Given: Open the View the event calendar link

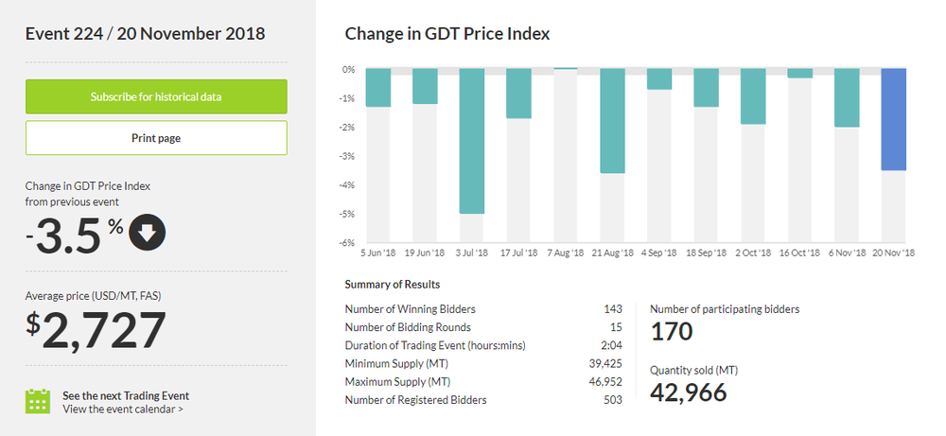Looking at the screenshot, I should 123,410.
